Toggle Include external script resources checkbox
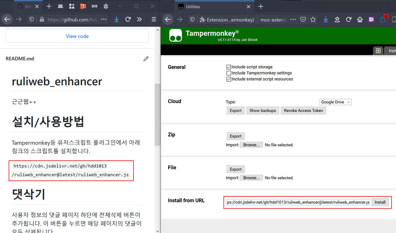 [x=229, y=79]
